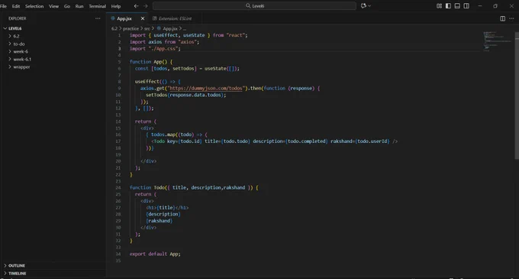The height and width of the screenshot is (279, 519).
Task: Click the <h1>{title}</h1> line
Action: pos(167,207)
